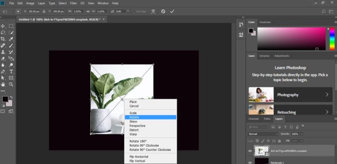
Task: Expand the Retouching tutorials chevron
Action: [x=327, y=112]
